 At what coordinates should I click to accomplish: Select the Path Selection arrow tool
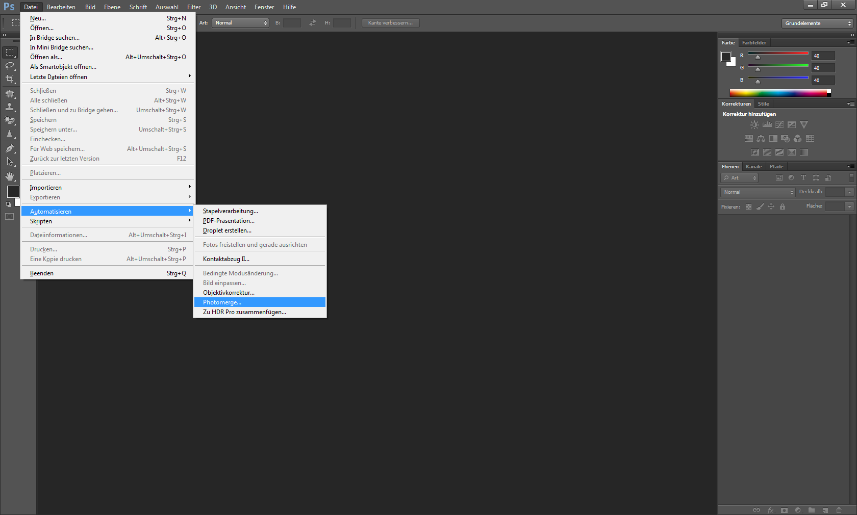tap(10, 162)
